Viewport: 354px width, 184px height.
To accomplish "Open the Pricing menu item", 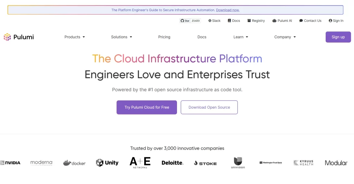I will 164,37.
